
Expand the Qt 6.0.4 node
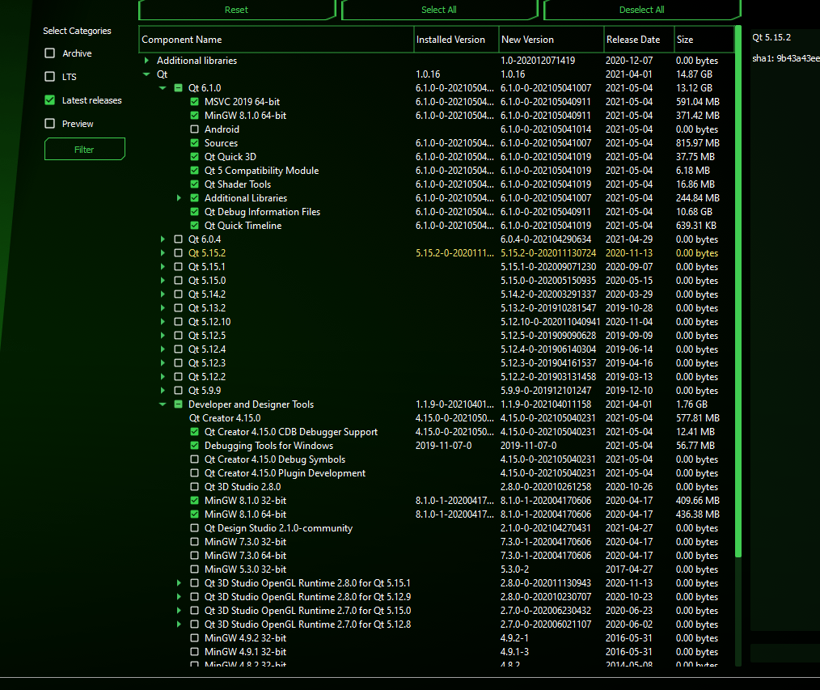click(163, 239)
